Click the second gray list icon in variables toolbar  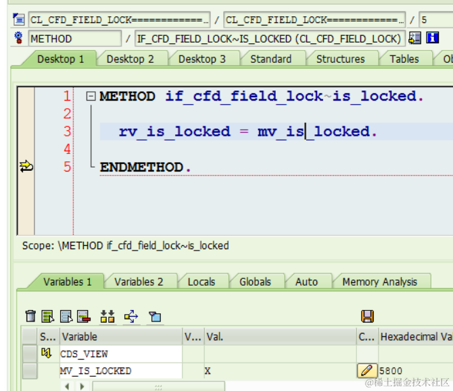[x=66, y=316]
